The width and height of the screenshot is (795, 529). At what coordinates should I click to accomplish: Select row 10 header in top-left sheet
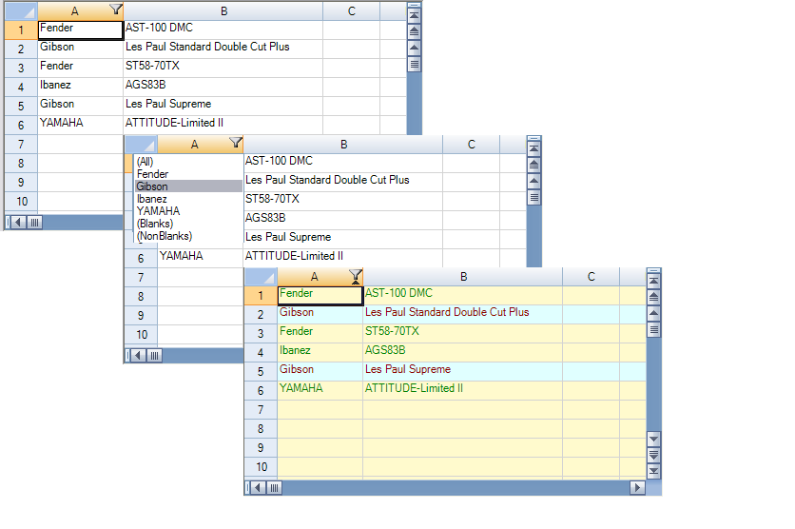pyautogui.click(x=21, y=202)
